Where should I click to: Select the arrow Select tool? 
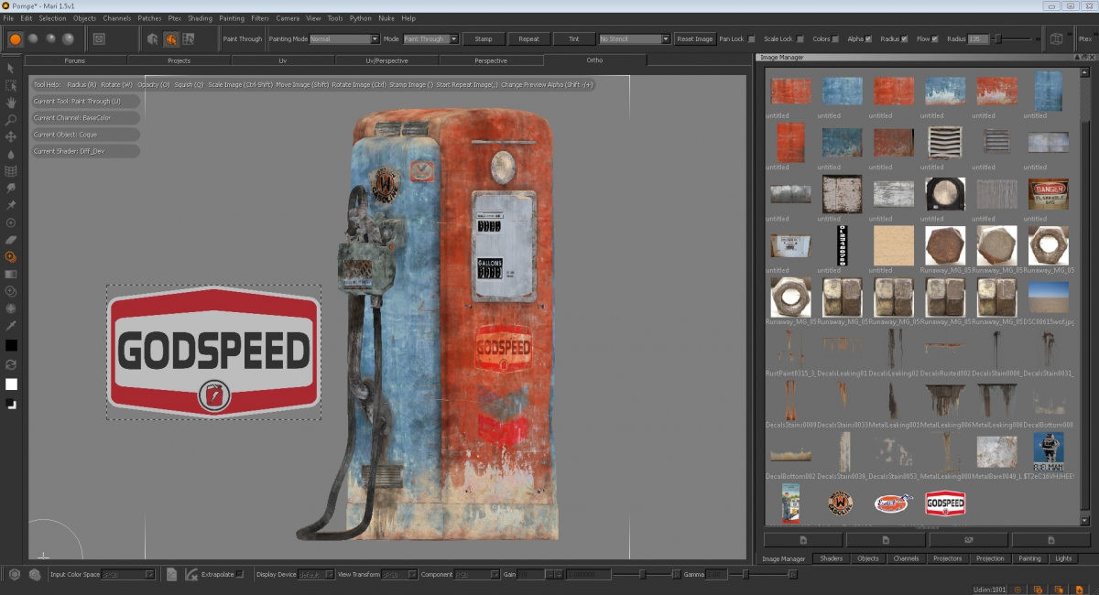pos(11,69)
